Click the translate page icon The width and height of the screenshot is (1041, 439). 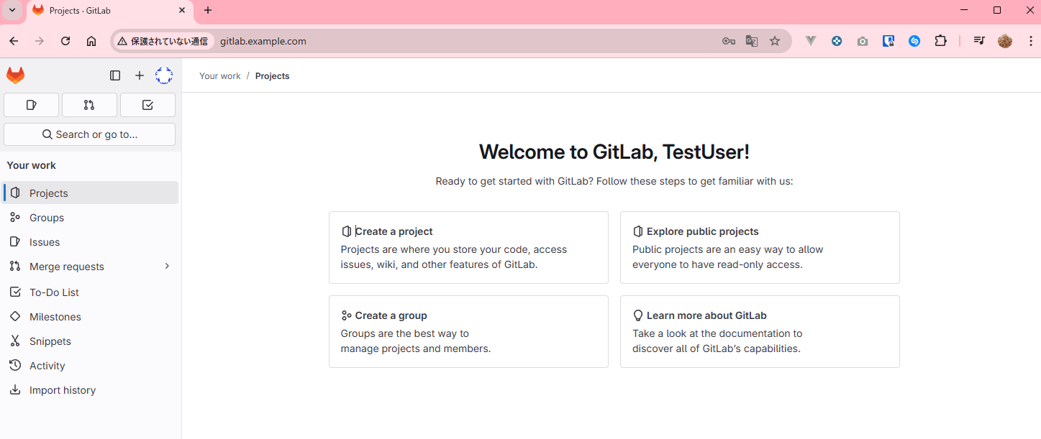752,41
